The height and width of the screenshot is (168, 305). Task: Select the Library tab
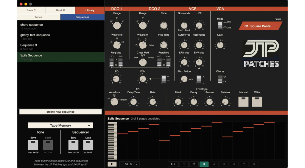click(90, 10)
